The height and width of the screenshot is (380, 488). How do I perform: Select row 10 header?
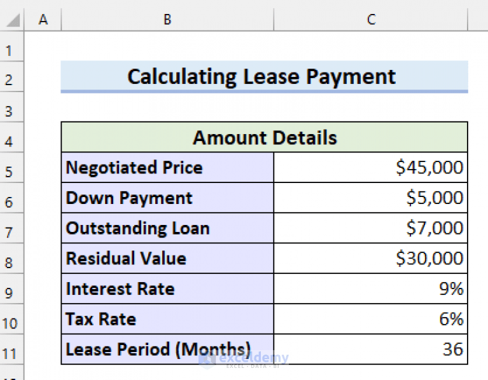11,319
